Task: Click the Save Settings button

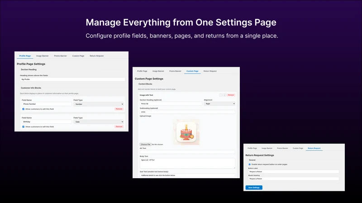Action: point(254,188)
